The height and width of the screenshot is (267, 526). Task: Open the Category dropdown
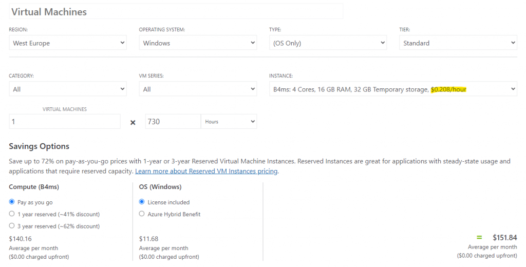pyautogui.click(x=68, y=89)
